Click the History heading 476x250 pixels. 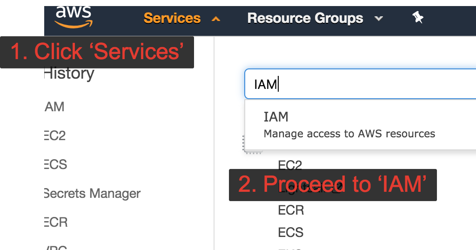pyautogui.click(x=69, y=74)
